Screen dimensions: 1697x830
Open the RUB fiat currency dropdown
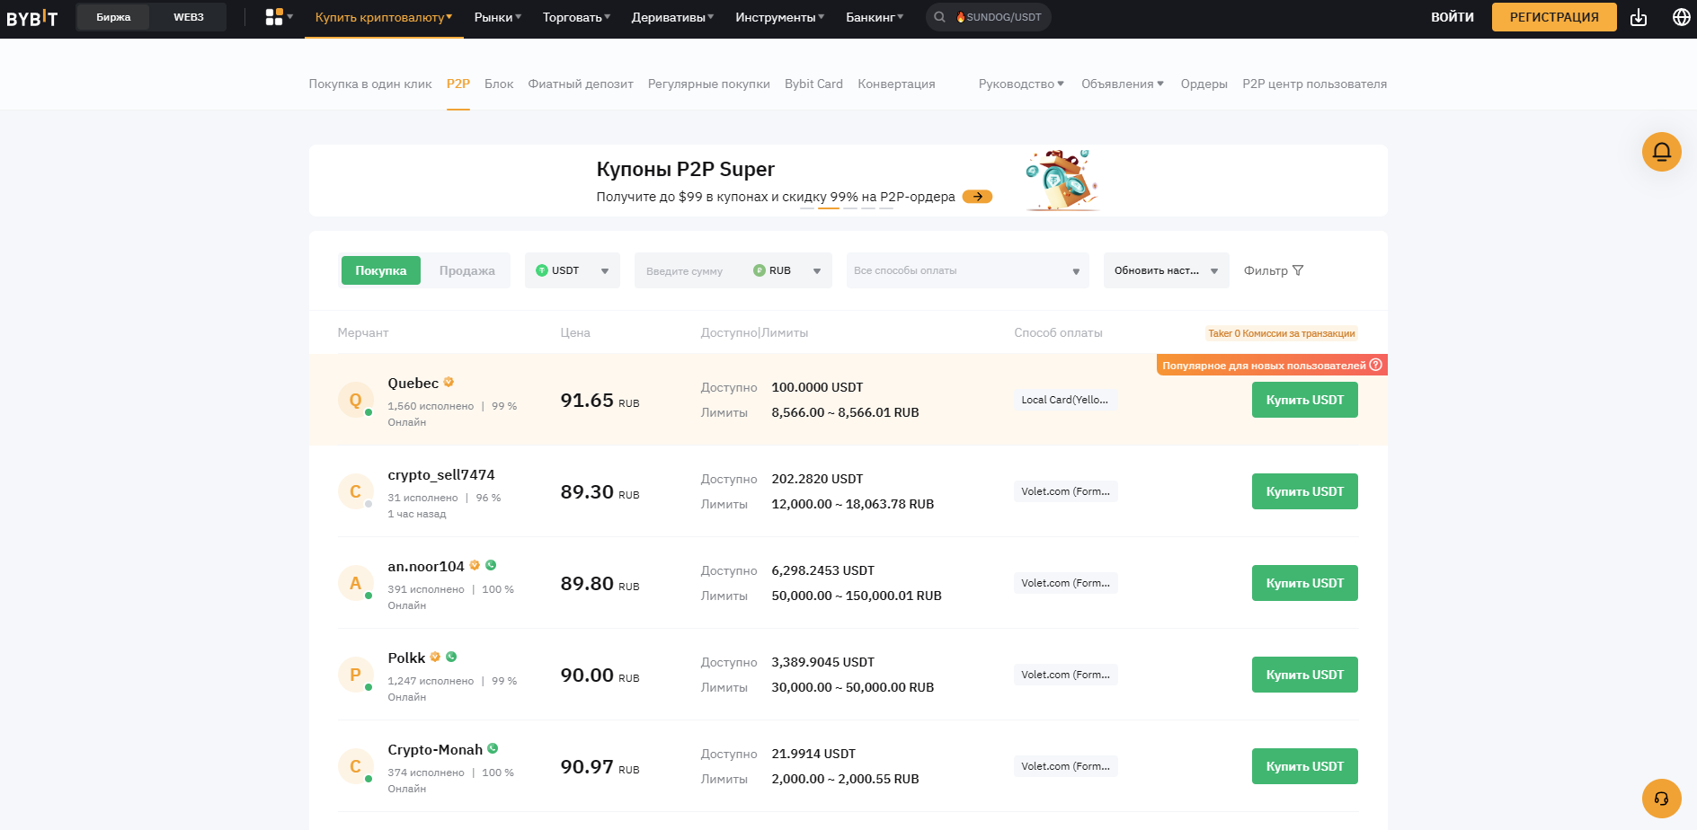(787, 270)
